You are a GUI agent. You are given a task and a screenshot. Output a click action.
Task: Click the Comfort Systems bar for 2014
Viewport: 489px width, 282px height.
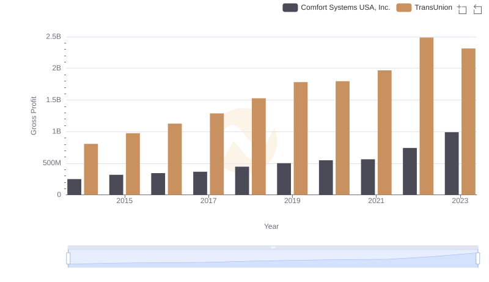[74, 187]
